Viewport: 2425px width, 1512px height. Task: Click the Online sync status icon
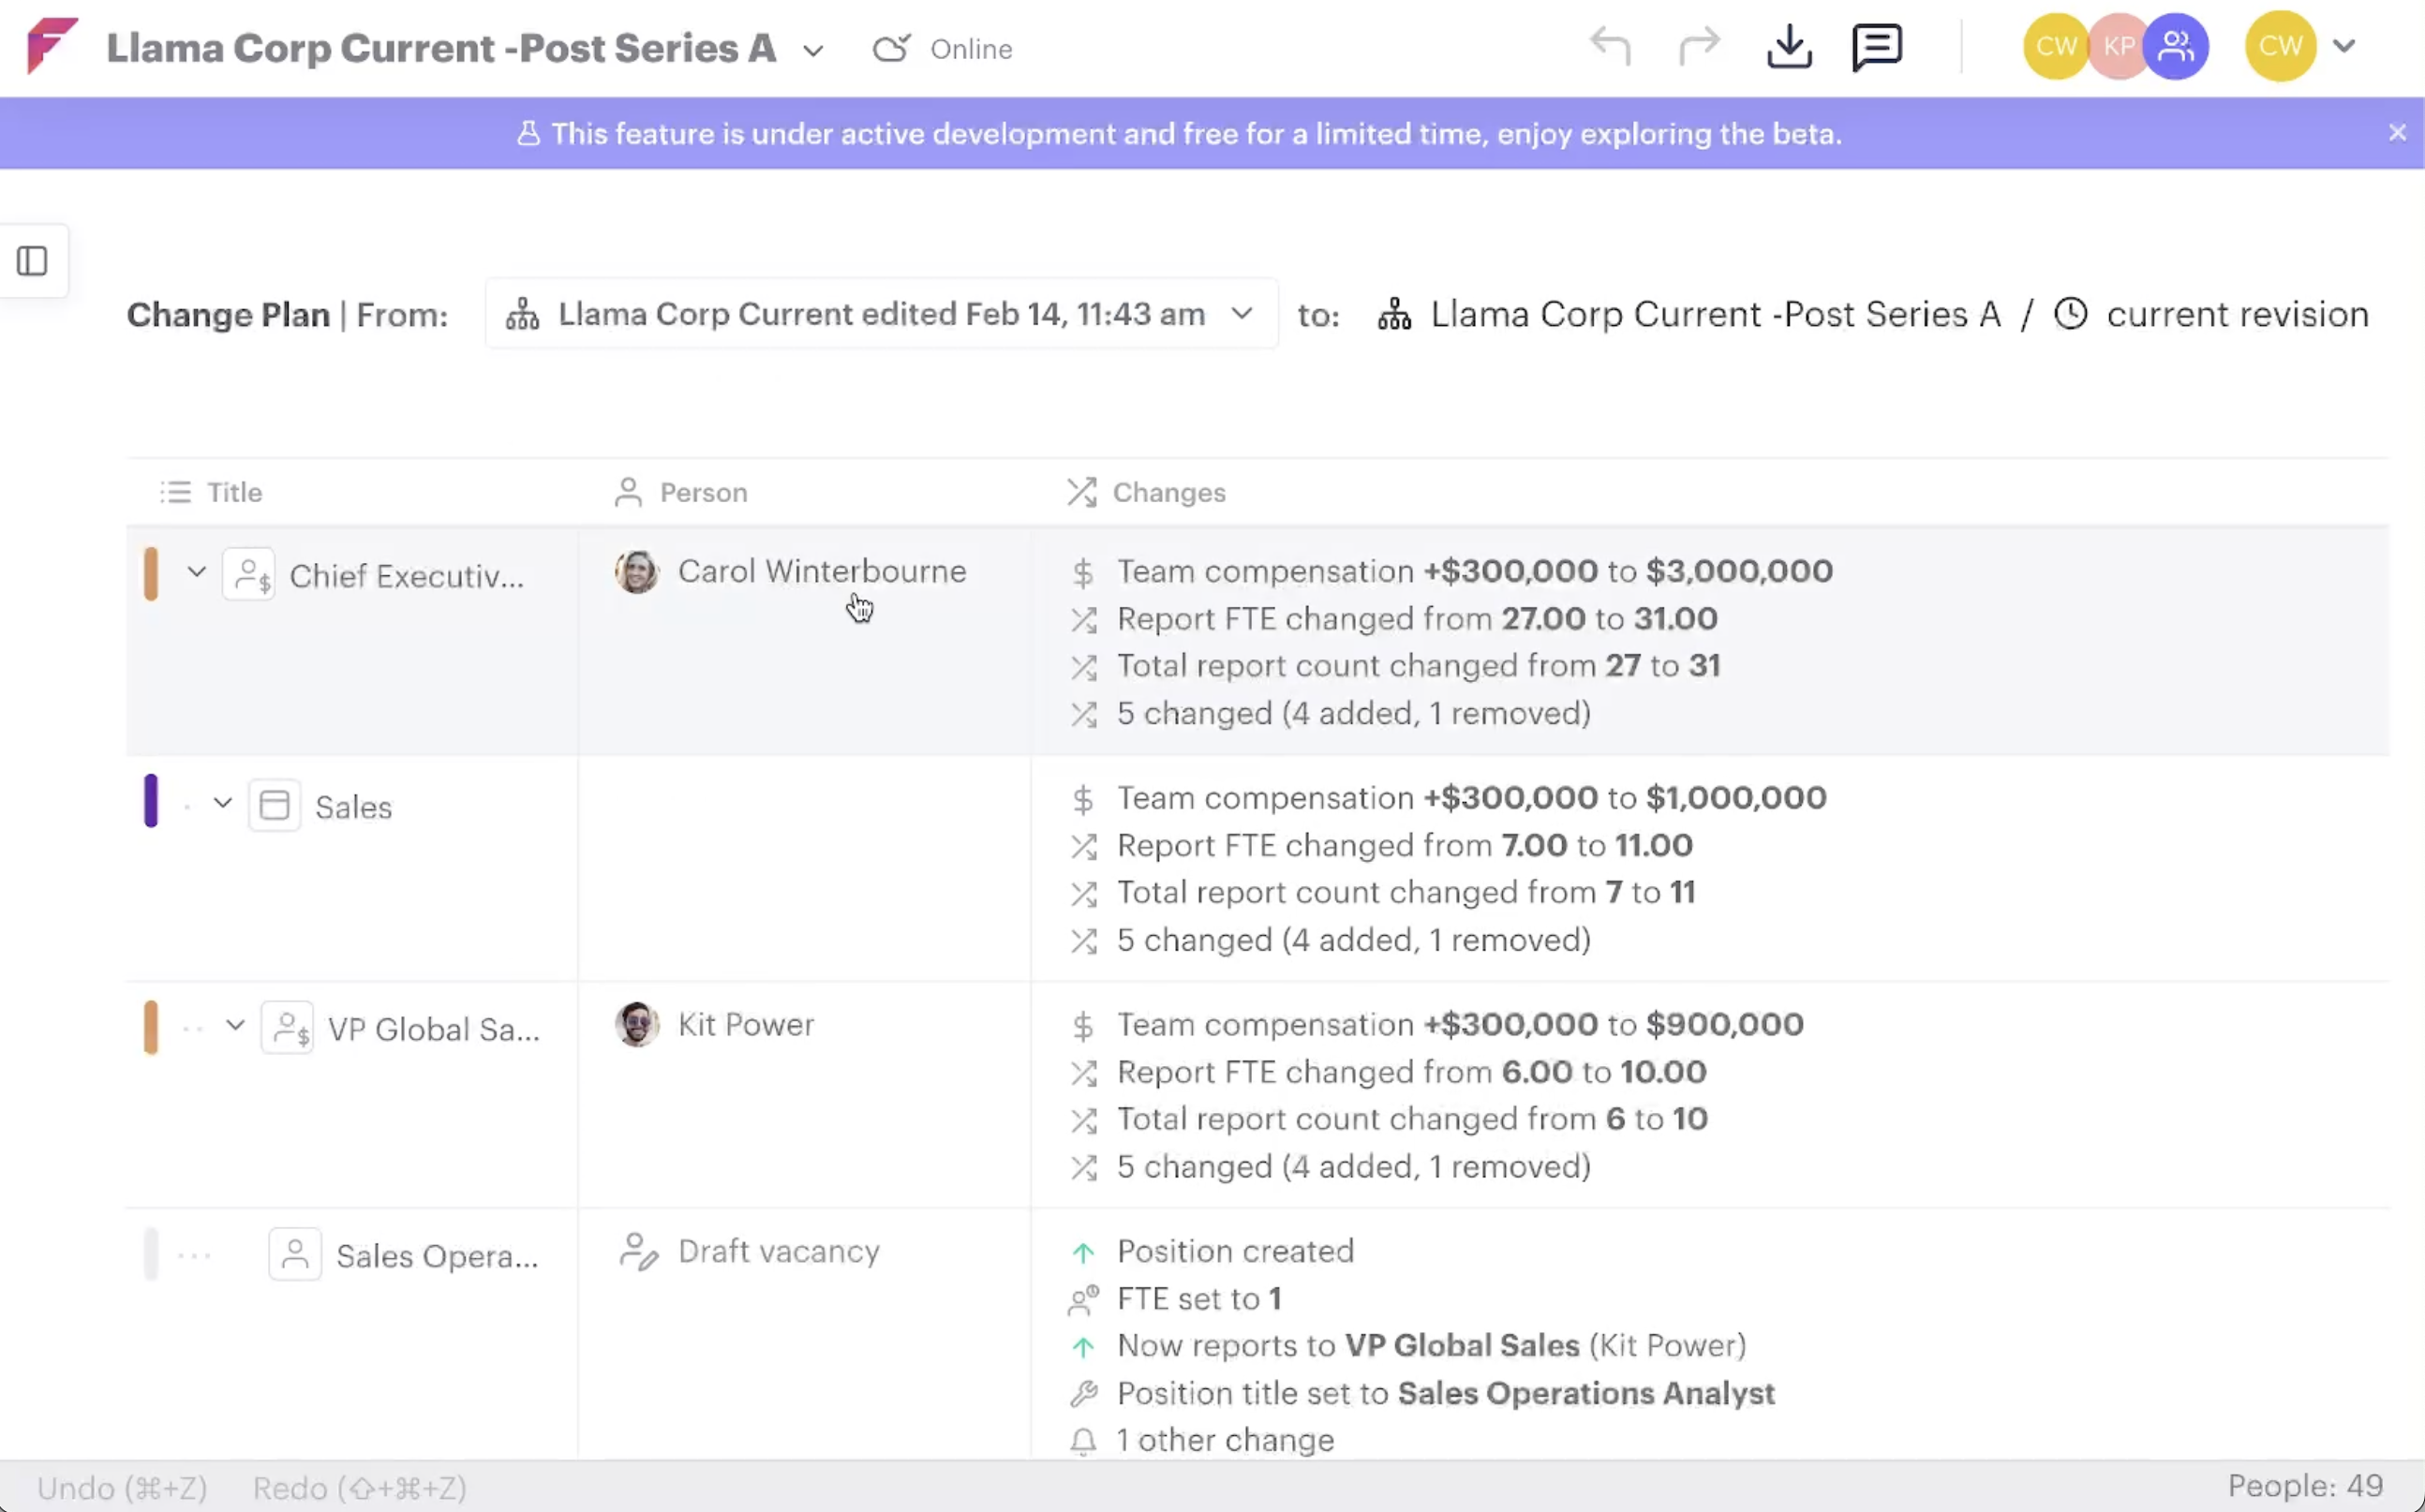click(891, 48)
